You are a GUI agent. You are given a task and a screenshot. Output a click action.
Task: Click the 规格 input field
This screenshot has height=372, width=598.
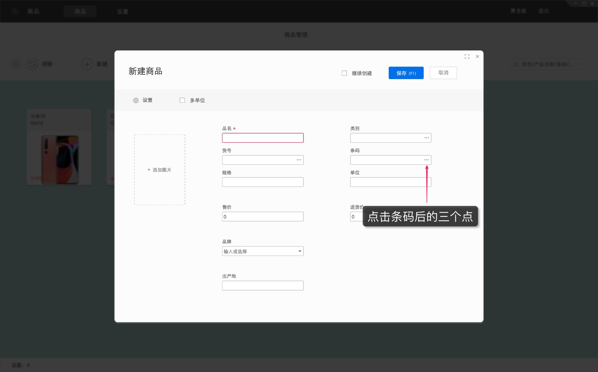(x=263, y=182)
